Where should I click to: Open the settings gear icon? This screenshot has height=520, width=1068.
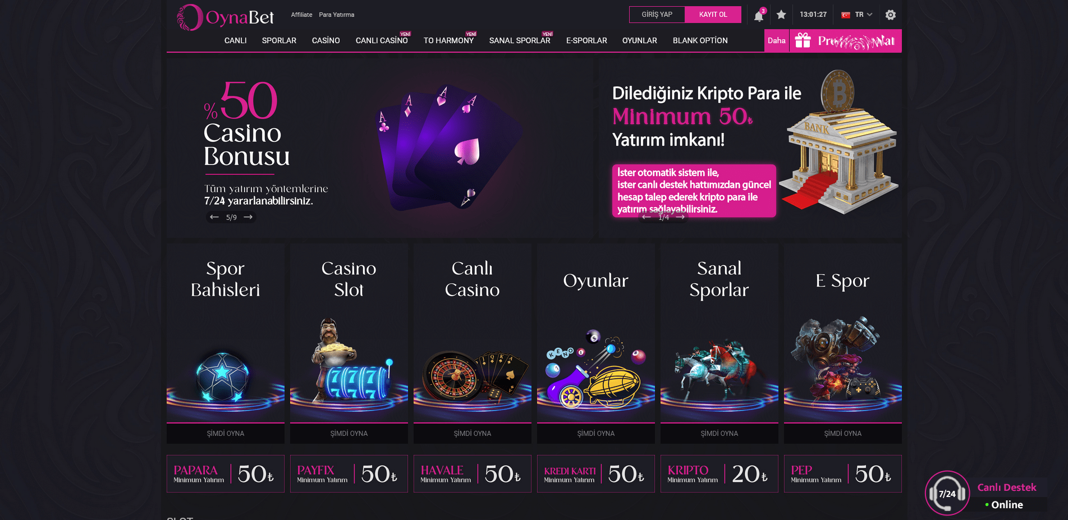coord(891,15)
